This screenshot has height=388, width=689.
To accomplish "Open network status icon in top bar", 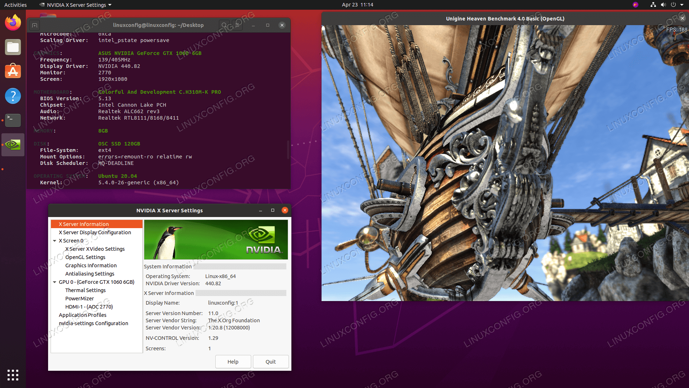I will (x=653, y=5).
